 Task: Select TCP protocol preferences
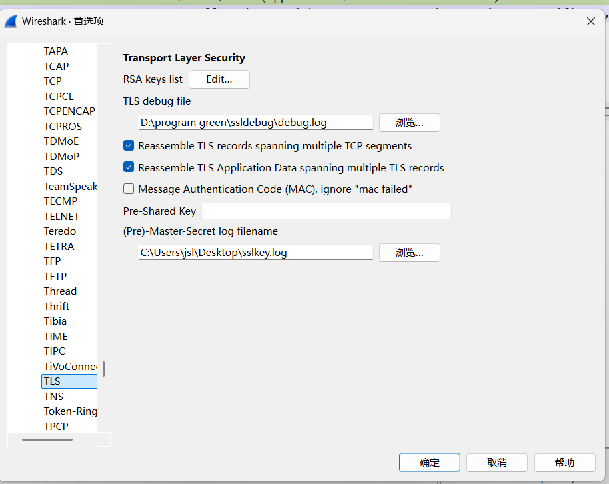53,81
